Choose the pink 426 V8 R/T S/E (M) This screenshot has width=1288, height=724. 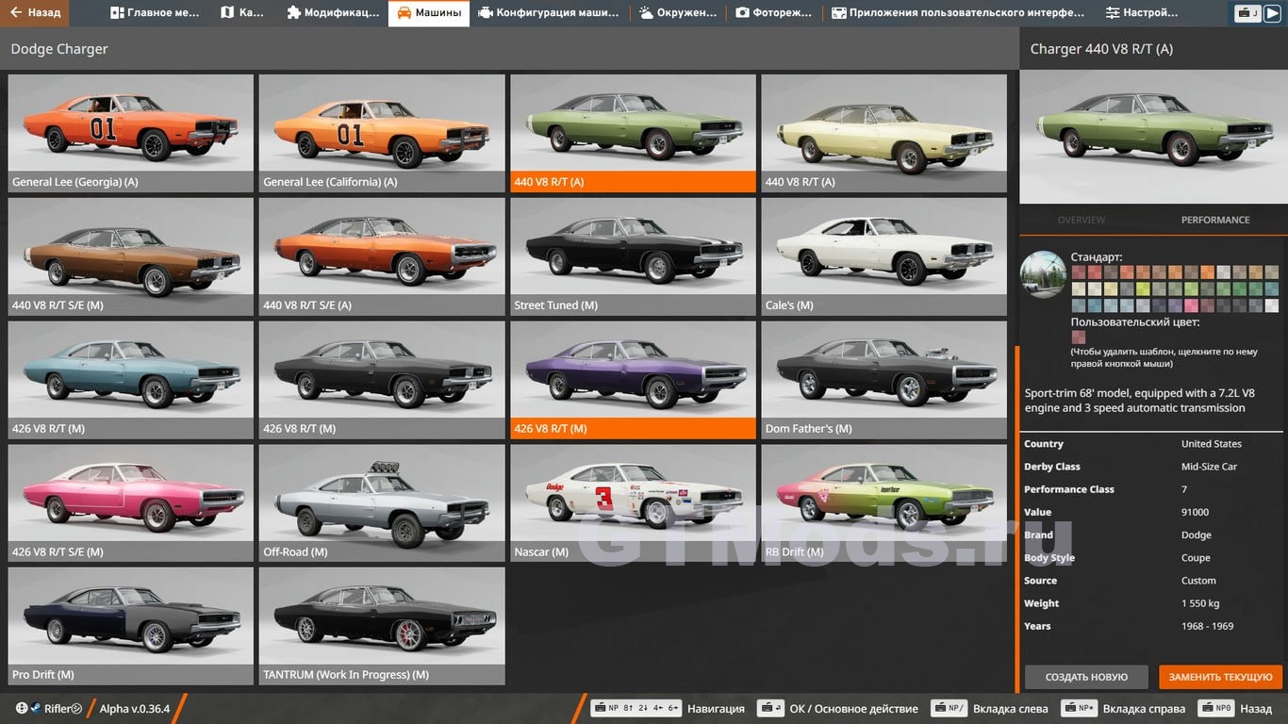pyautogui.click(x=131, y=503)
